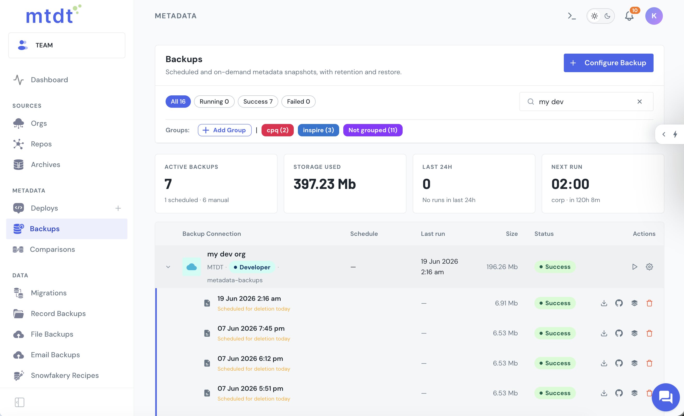Select the Failed 0 filter

point(298,102)
